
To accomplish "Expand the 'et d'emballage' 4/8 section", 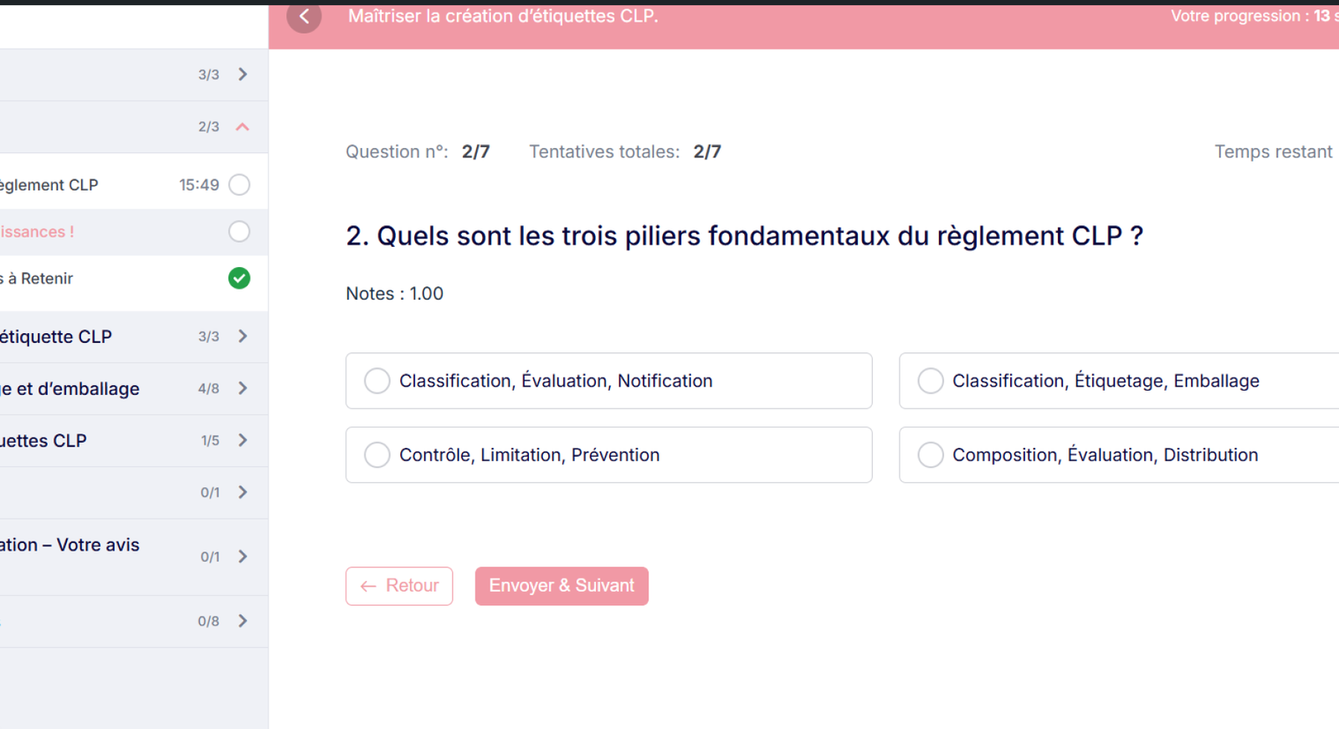I will point(243,388).
